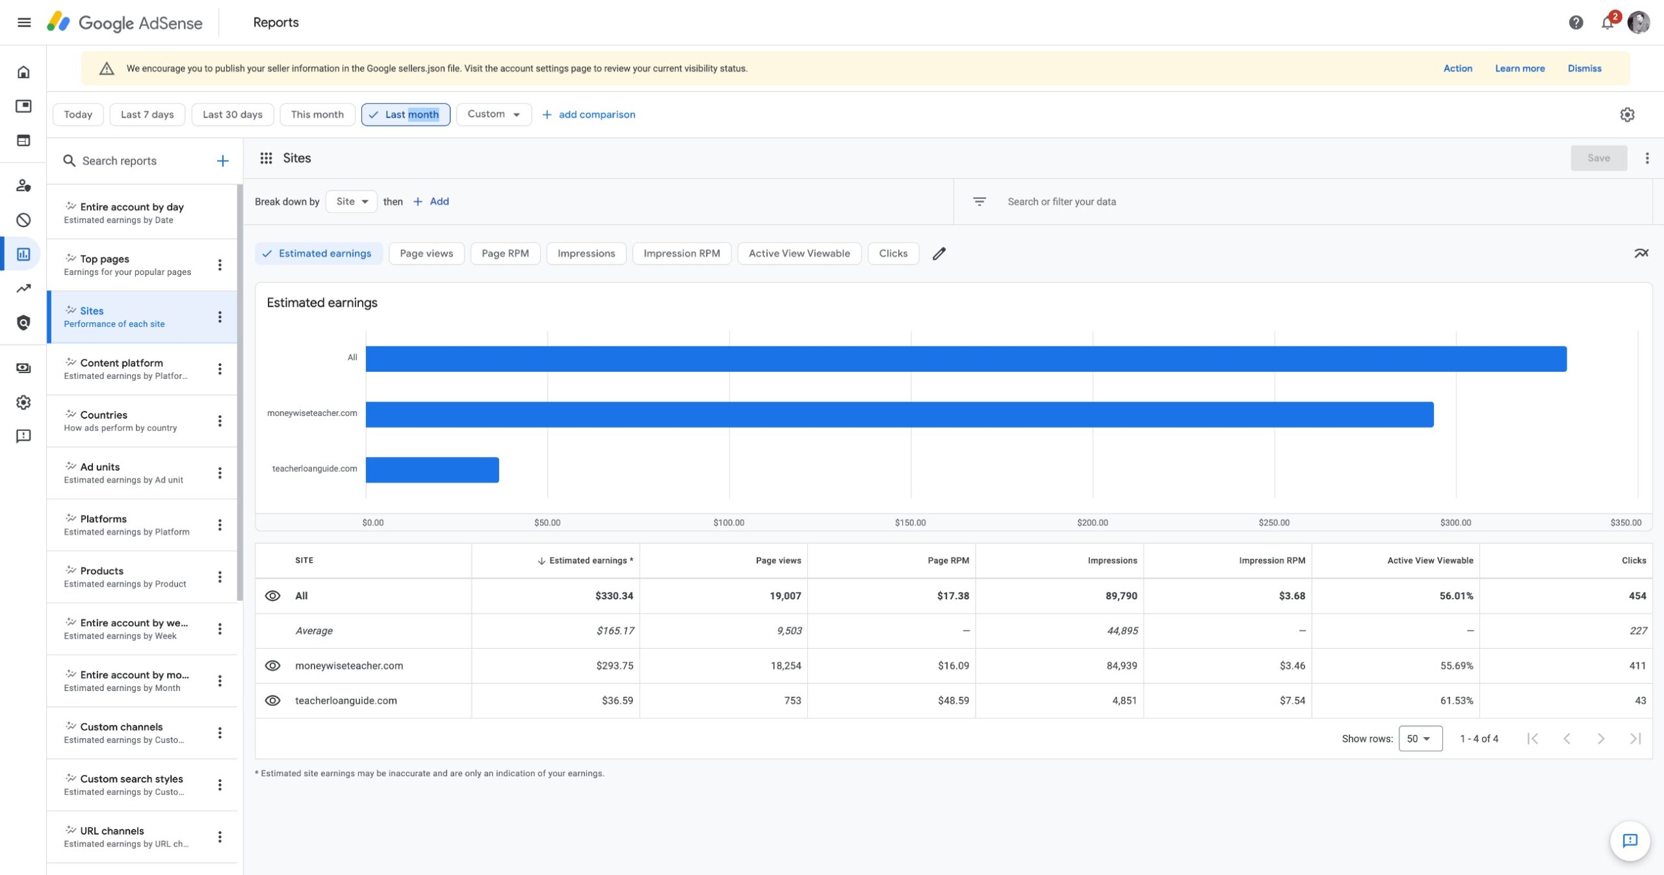Image resolution: width=1664 pixels, height=875 pixels.
Task: Open Brand safety blocking controls icon
Action: (23, 220)
